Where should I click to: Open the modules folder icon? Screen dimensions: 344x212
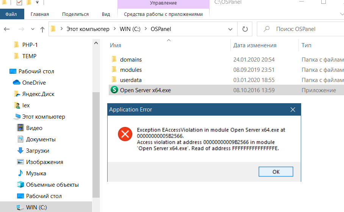[x=114, y=70]
